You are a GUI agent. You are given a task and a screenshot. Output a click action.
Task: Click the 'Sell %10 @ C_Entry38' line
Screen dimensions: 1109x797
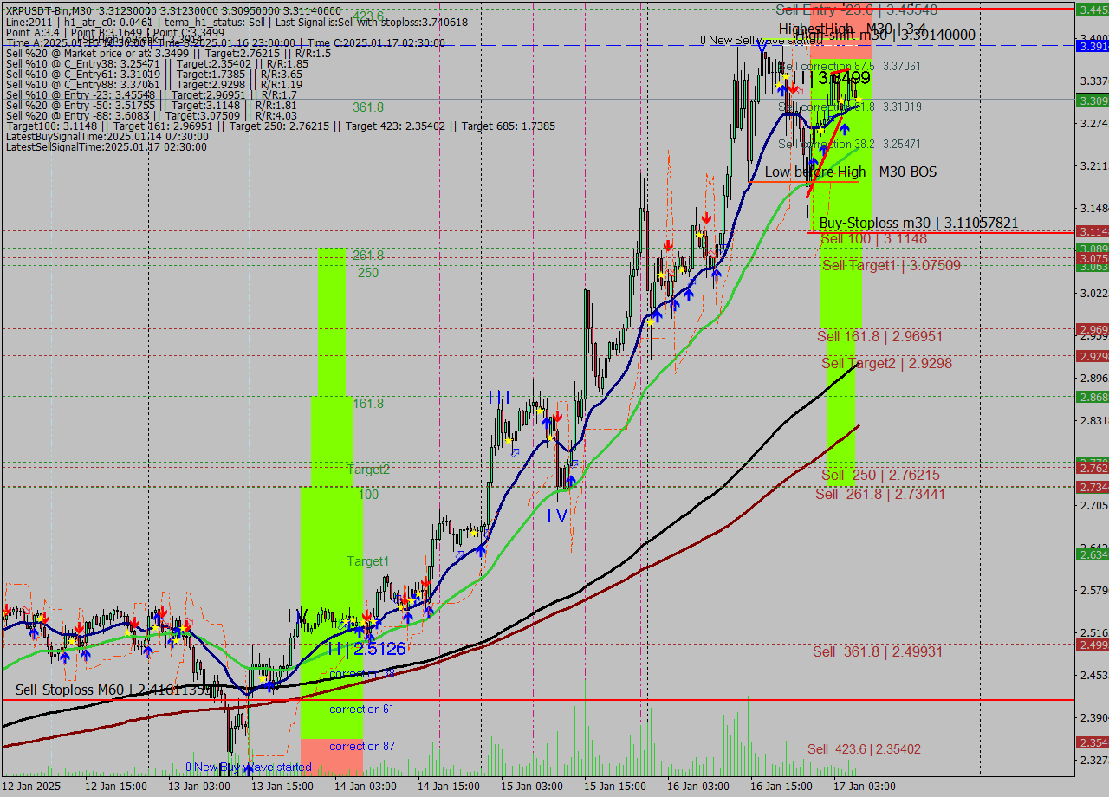[x=157, y=64]
